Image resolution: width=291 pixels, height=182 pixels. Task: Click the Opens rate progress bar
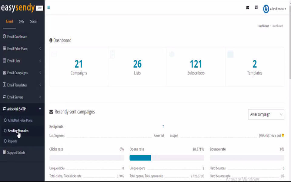[x=167, y=158]
